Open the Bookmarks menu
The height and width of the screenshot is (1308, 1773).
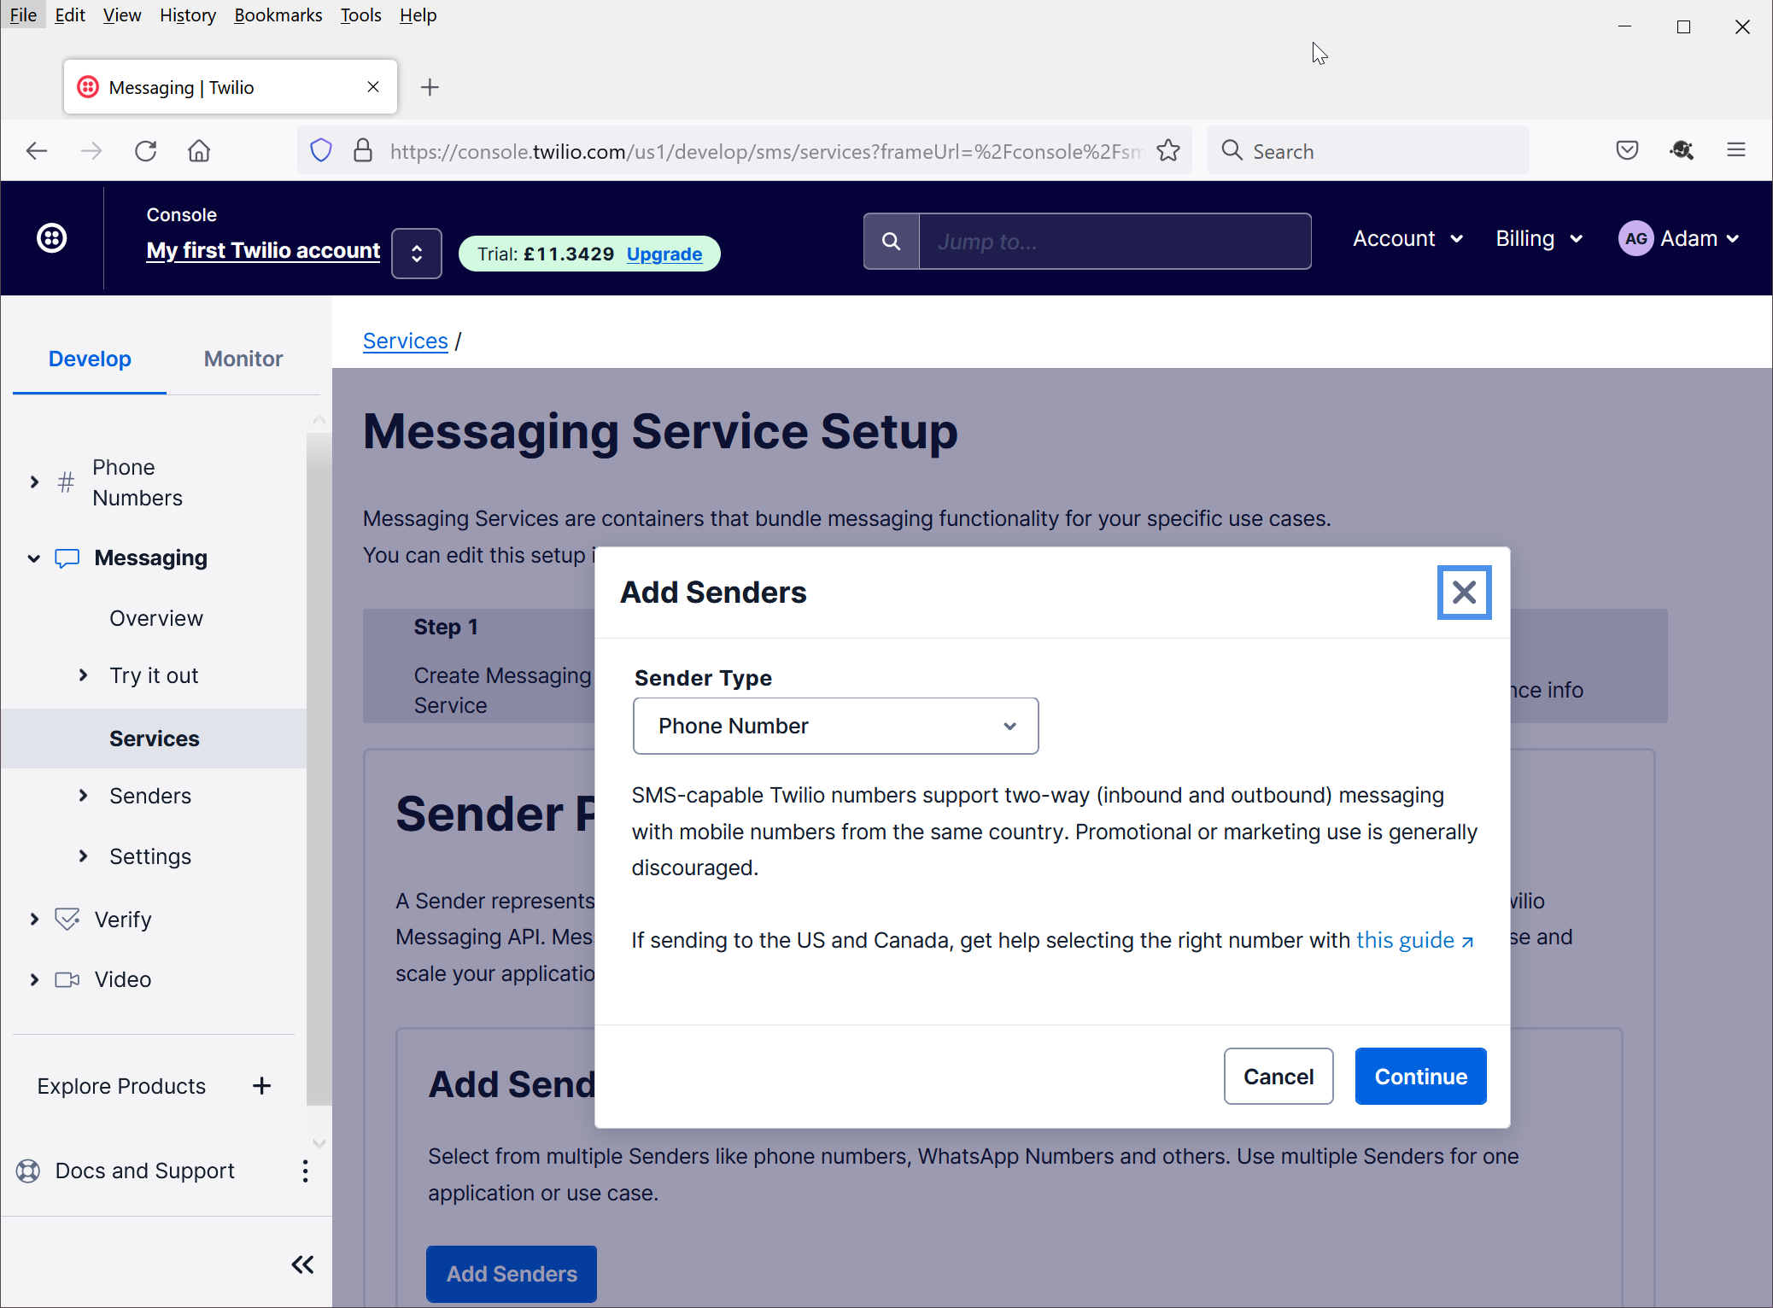pyautogui.click(x=278, y=15)
